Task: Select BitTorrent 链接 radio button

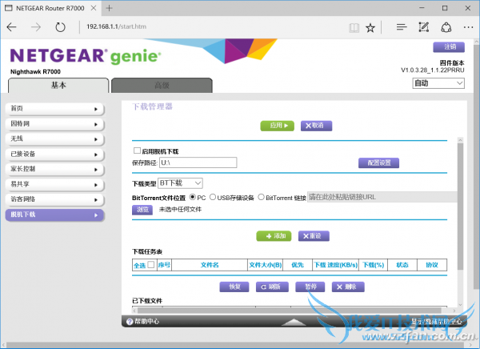Action: click(x=261, y=197)
